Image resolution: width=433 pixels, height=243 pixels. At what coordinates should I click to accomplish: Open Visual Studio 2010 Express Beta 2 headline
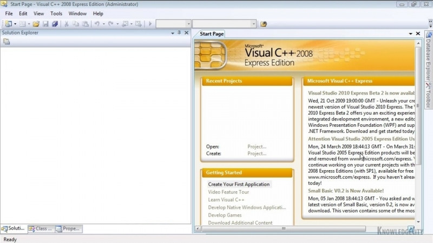tap(361, 93)
